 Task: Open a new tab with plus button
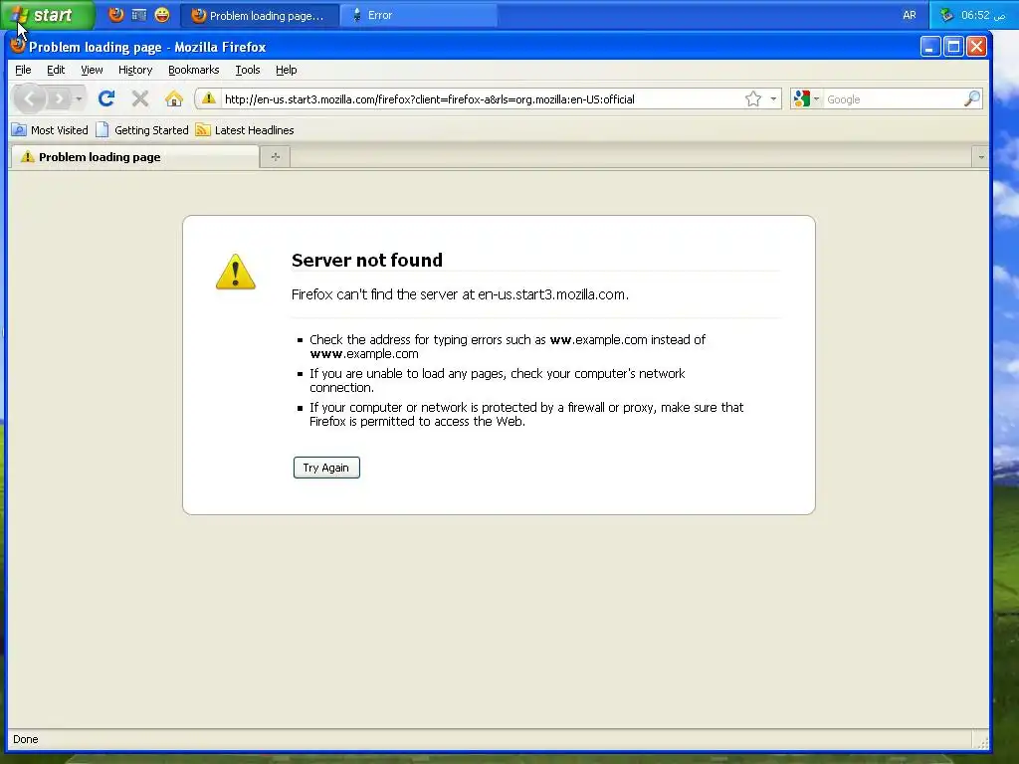(276, 156)
